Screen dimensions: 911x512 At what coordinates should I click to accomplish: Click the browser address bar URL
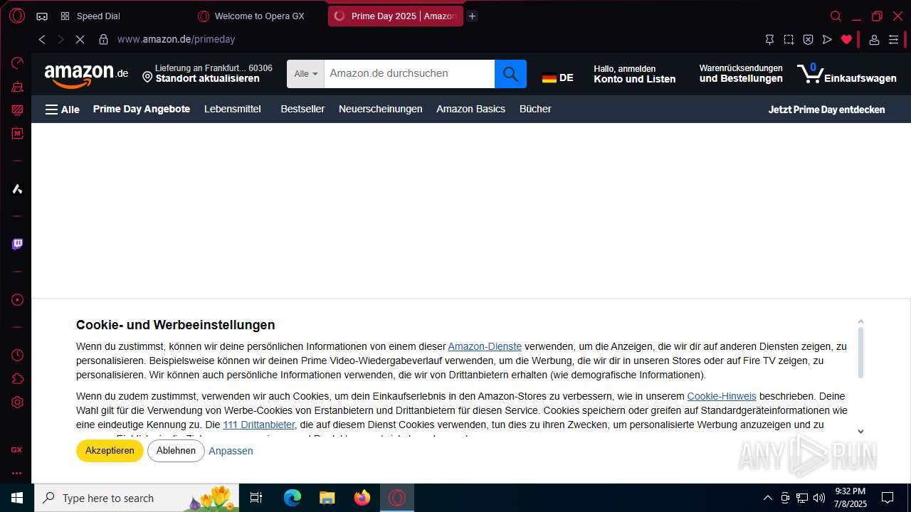pos(176,40)
